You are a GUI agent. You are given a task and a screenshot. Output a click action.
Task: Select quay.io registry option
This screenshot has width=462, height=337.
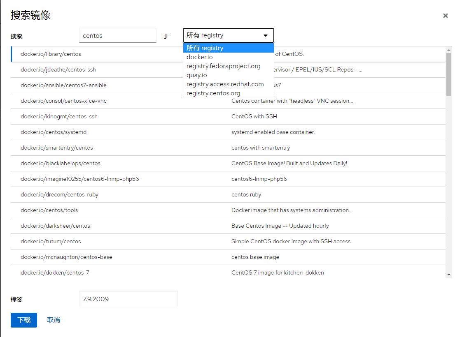point(229,75)
